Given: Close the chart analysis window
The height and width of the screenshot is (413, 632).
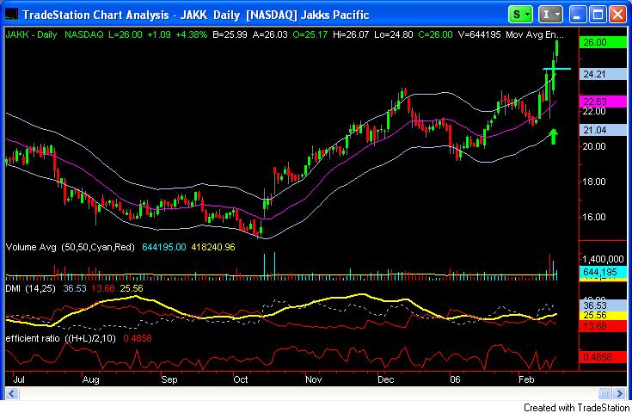Looking at the screenshot, I should pos(617,15).
